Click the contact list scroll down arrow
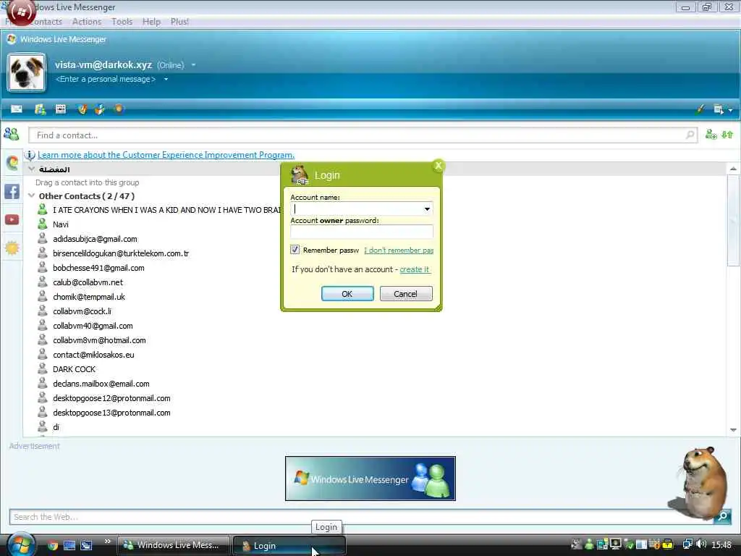The width and height of the screenshot is (741, 556). coord(733,430)
